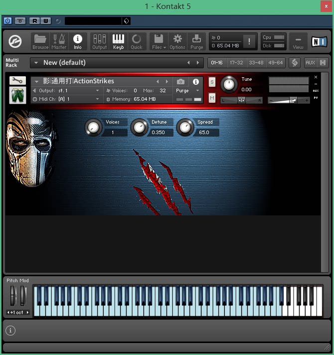Go to previous multi preset
Viewport: 334px width, 355px height.
(188, 63)
